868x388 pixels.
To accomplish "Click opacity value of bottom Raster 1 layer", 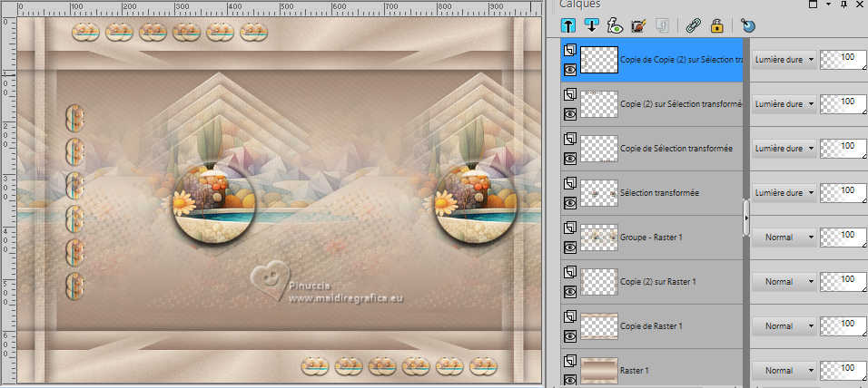I will pos(843,370).
